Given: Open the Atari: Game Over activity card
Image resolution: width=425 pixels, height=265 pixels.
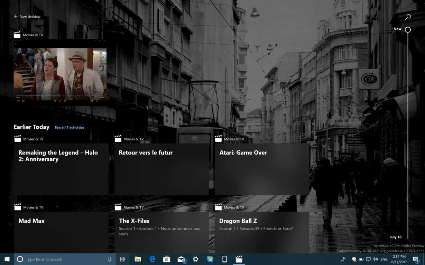Looking at the screenshot, I should pos(262,169).
